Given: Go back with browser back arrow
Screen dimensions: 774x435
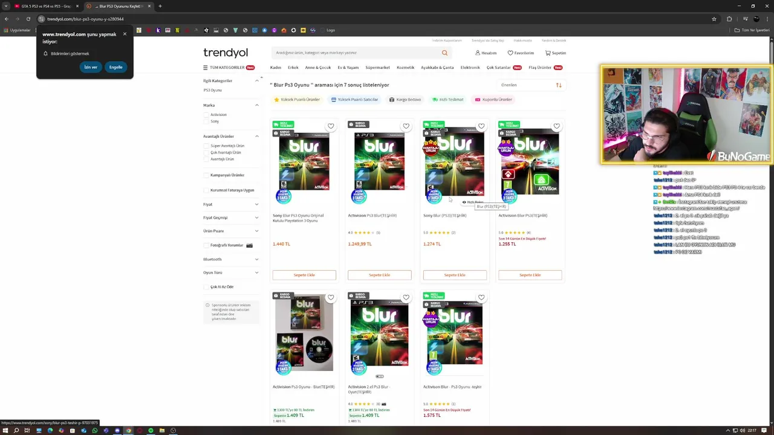Looking at the screenshot, I should click(x=6, y=19).
